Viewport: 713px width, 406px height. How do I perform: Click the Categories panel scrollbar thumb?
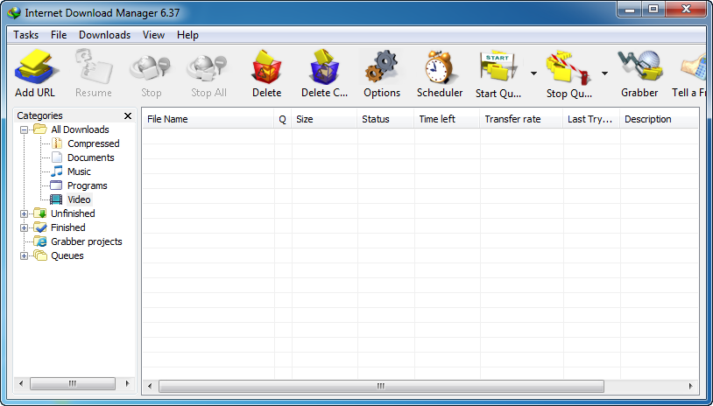click(73, 384)
